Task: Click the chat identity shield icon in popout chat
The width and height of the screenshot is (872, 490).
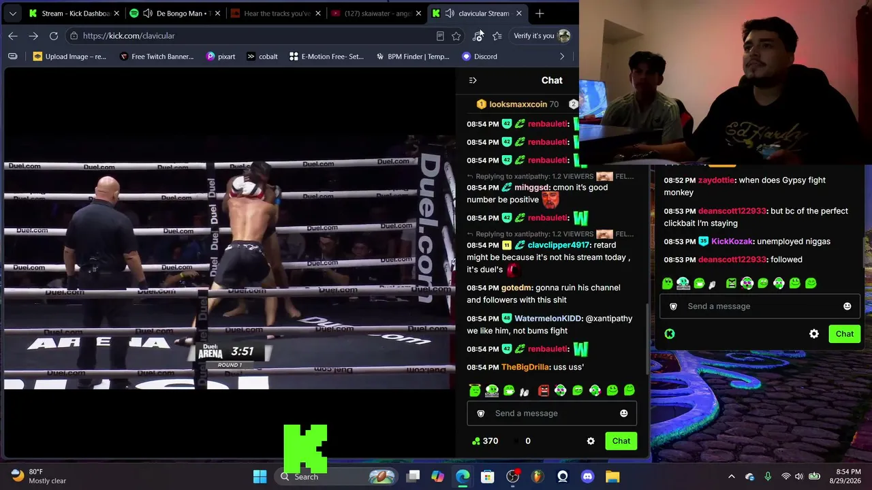Action: click(x=674, y=306)
